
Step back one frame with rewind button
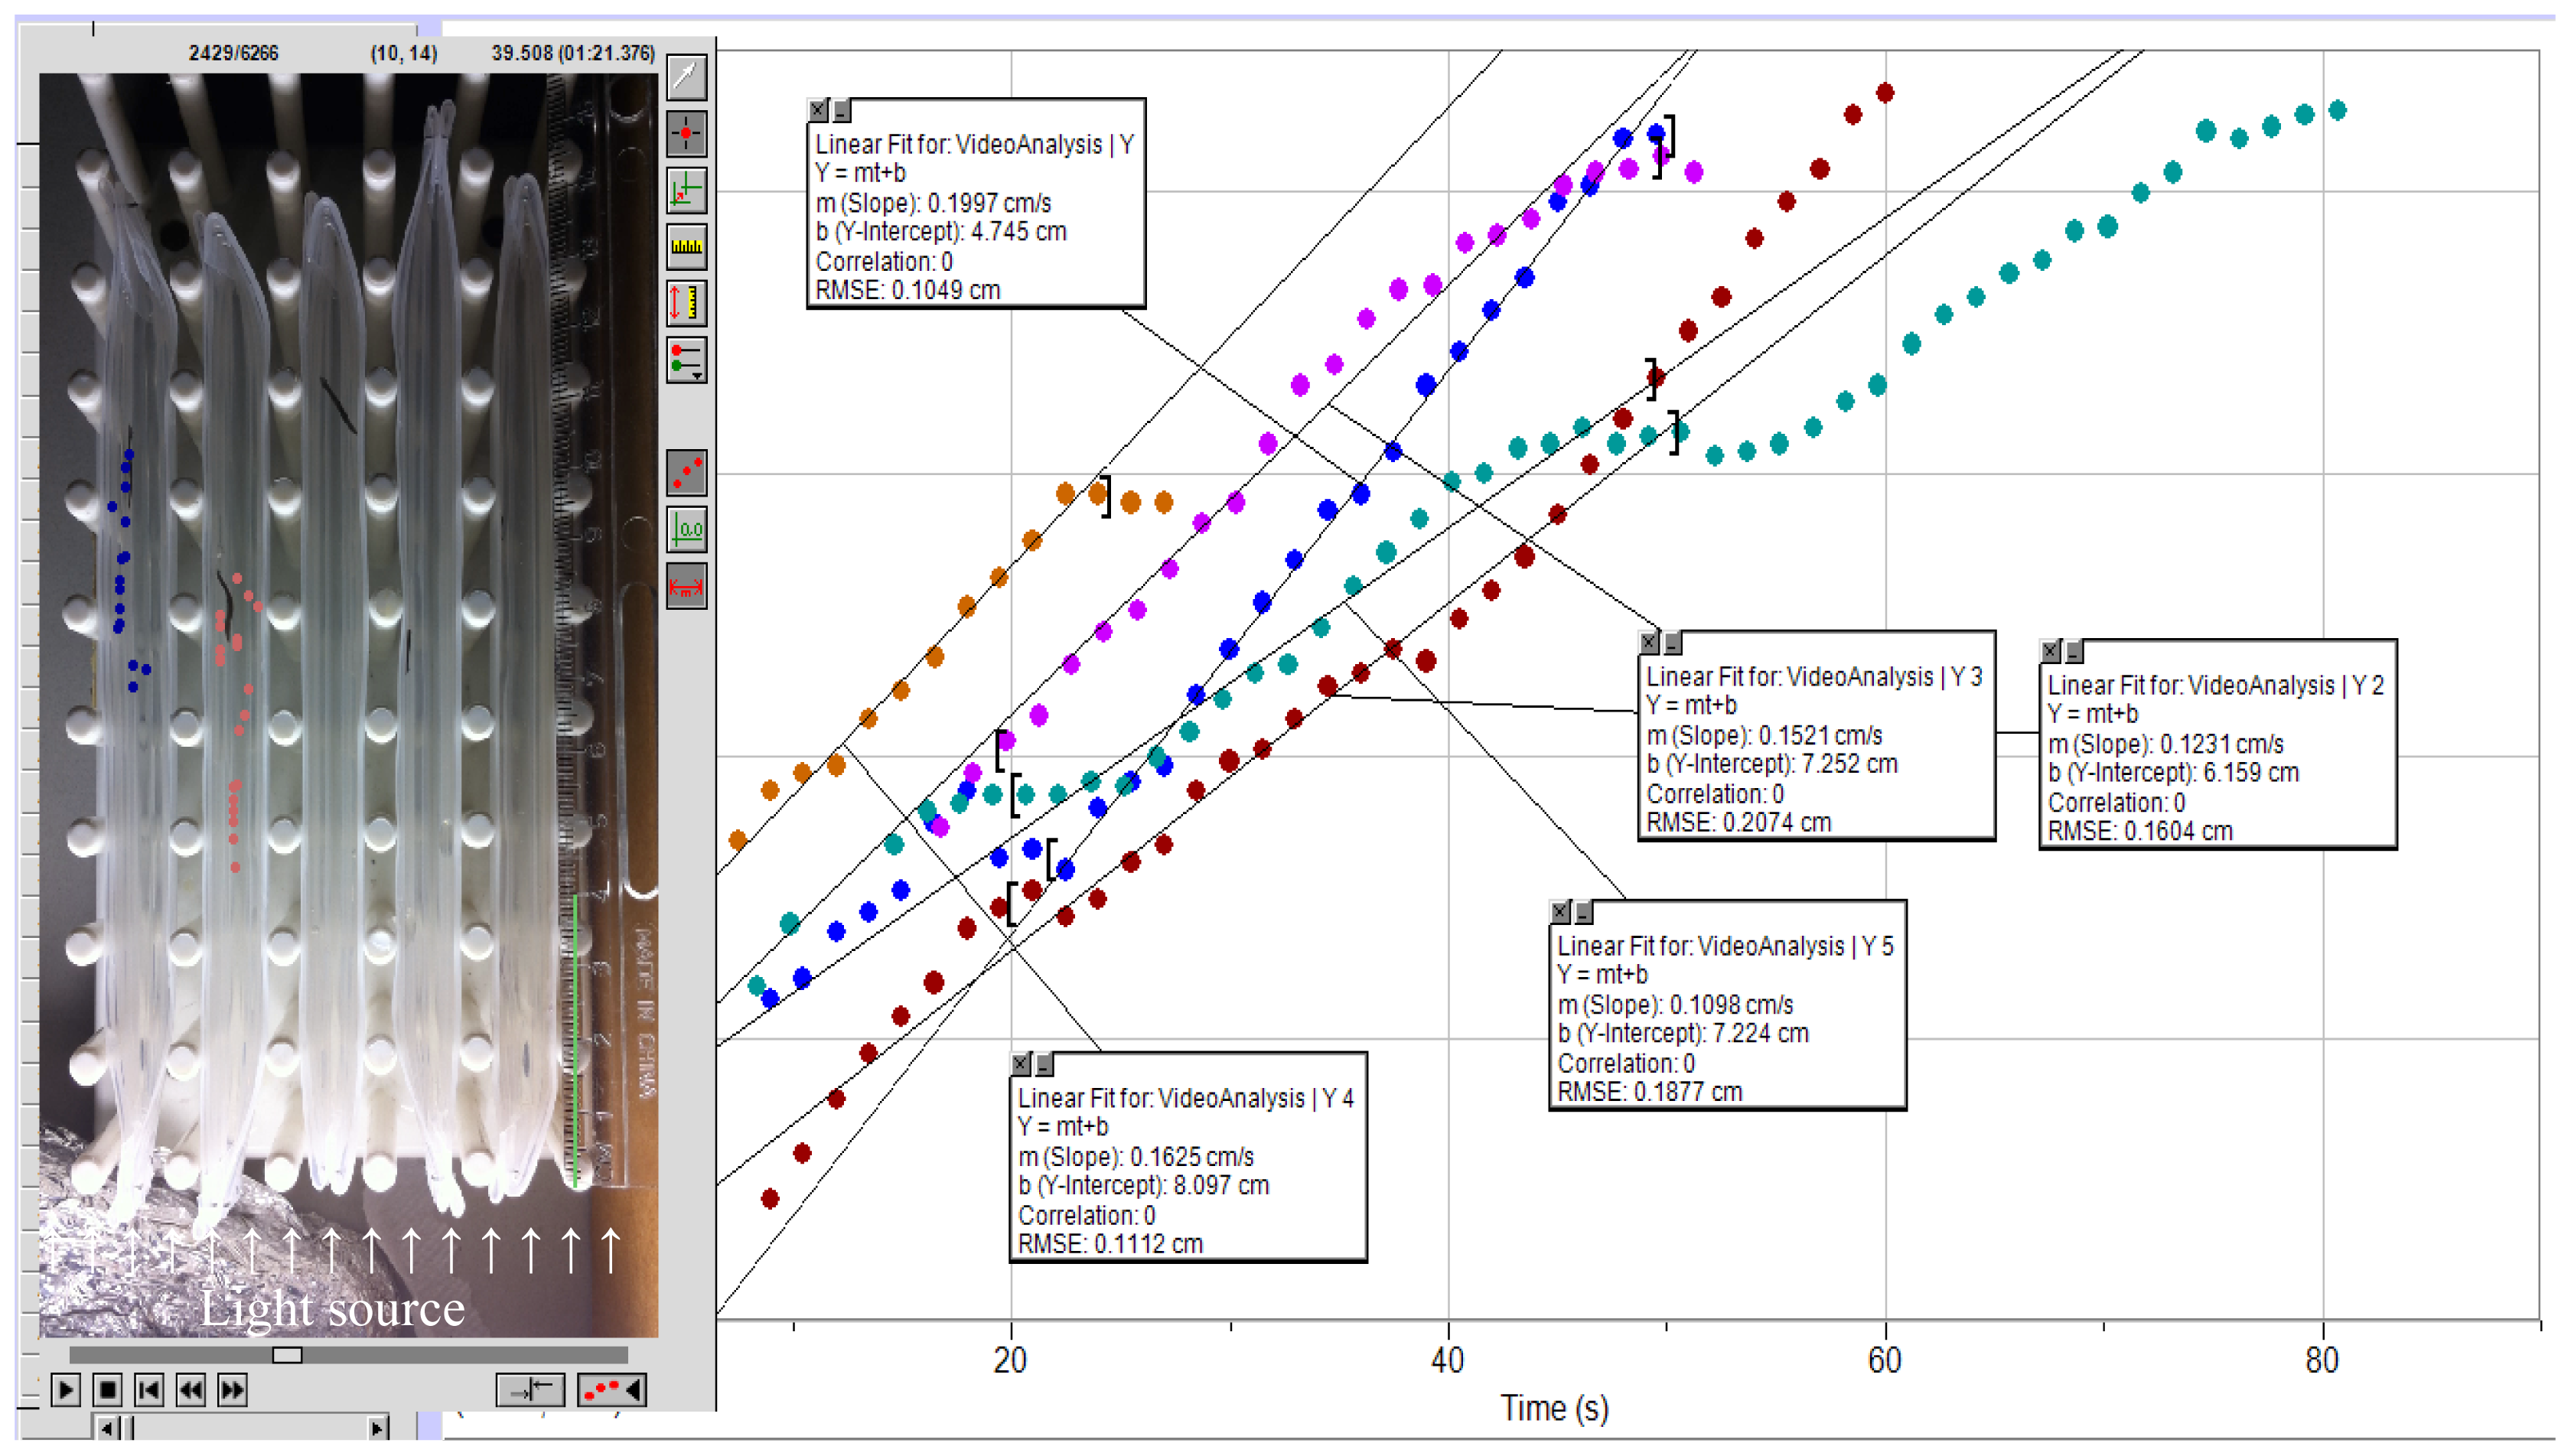190,1389
